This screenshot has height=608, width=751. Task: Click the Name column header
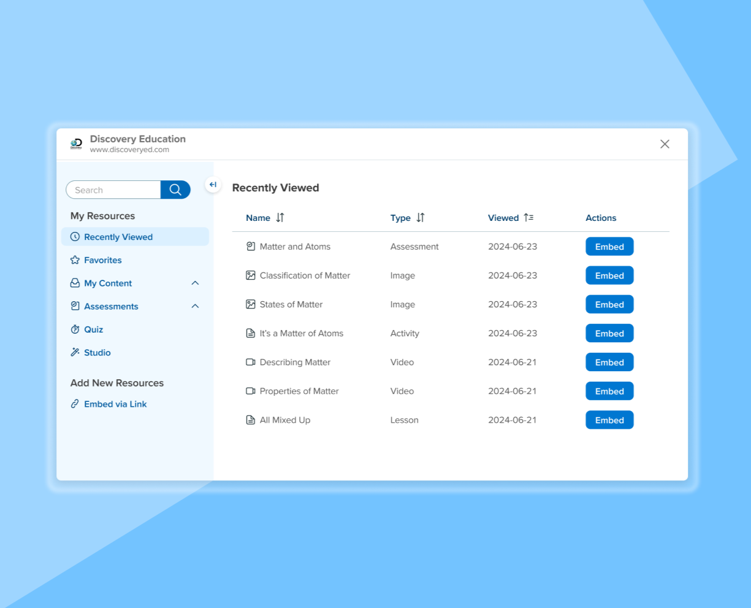click(258, 218)
